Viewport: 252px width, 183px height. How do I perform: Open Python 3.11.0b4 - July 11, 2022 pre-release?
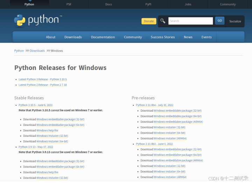[155, 105]
